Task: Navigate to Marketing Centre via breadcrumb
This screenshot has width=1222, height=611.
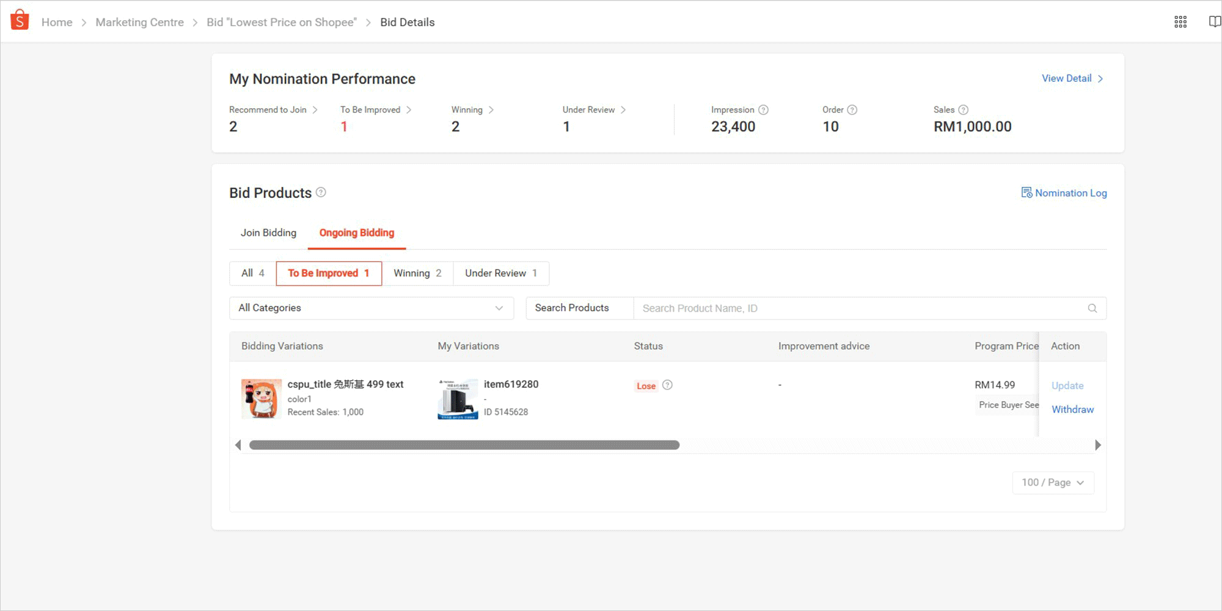Action: pyautogui.click(x=139, y=22)
